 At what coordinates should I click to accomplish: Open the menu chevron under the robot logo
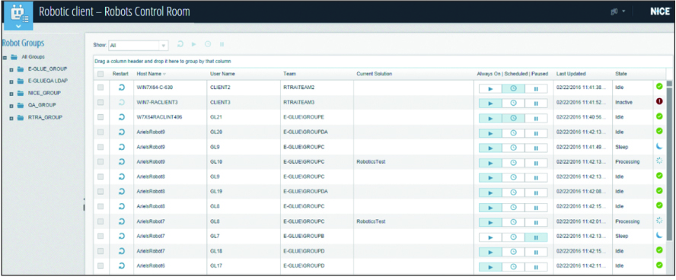pyautogui.click(x=18, y=27)
